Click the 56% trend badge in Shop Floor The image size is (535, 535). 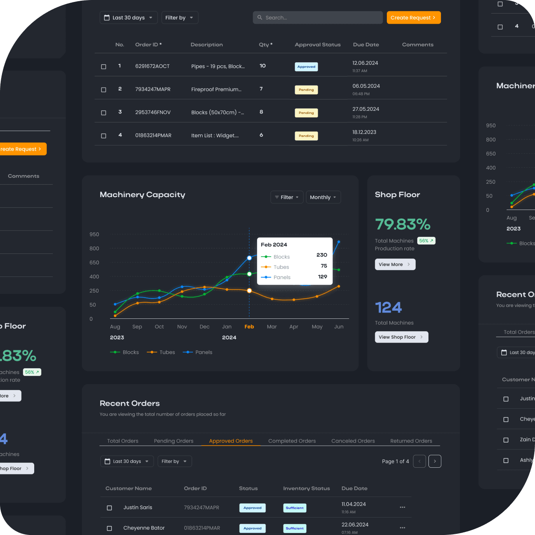point(426,241)
